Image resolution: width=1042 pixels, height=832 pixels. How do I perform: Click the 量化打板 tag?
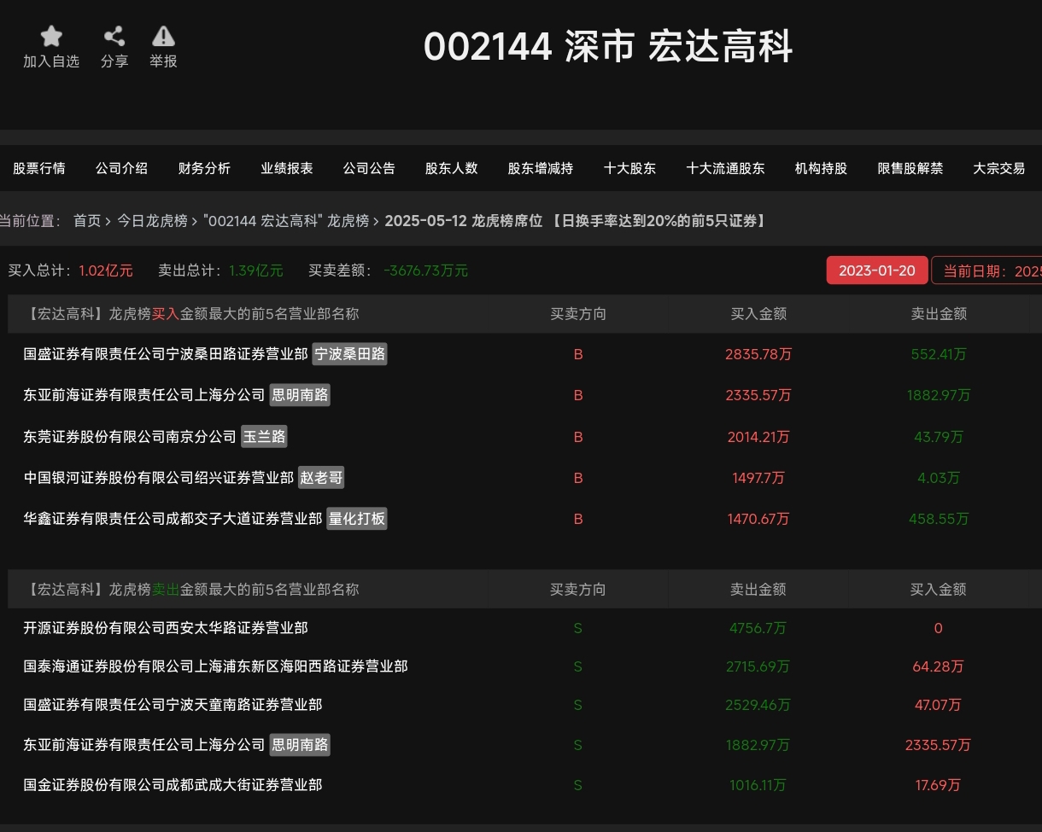[x=357, y=519]
